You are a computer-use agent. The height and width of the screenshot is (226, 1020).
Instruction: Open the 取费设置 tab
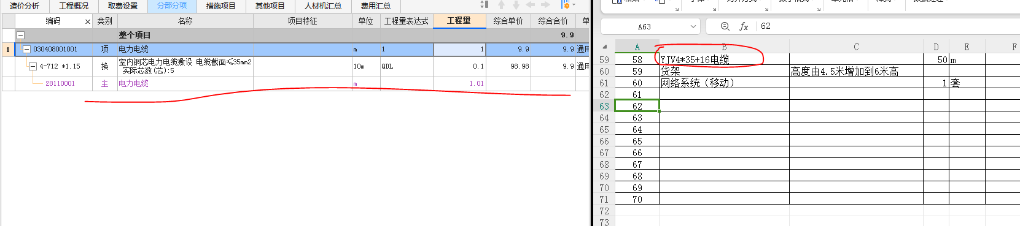point(123,6)
